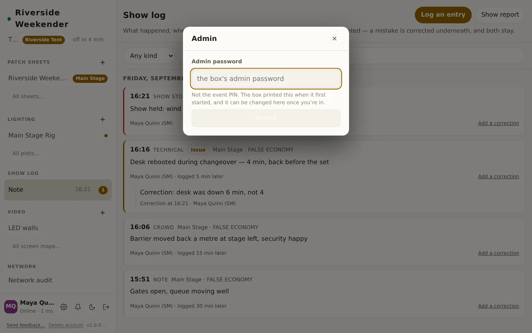Image resolution: width=532 pixels, height=333 pixels.
Task: Click Main Stage Rig status dot
Action: (x=106, y=136)
